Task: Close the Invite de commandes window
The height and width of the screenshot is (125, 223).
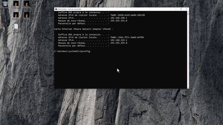Action: coord(186,9)
